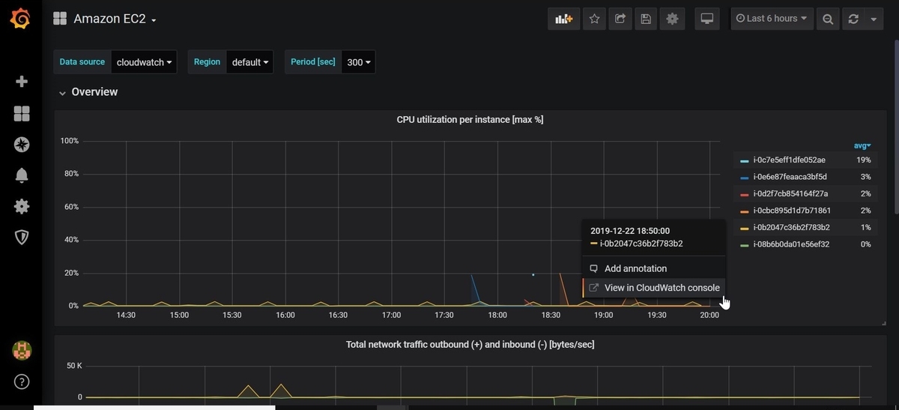Click the Region variable label
The height and width of the screenshot is (410, 899).
pos(208,62)
